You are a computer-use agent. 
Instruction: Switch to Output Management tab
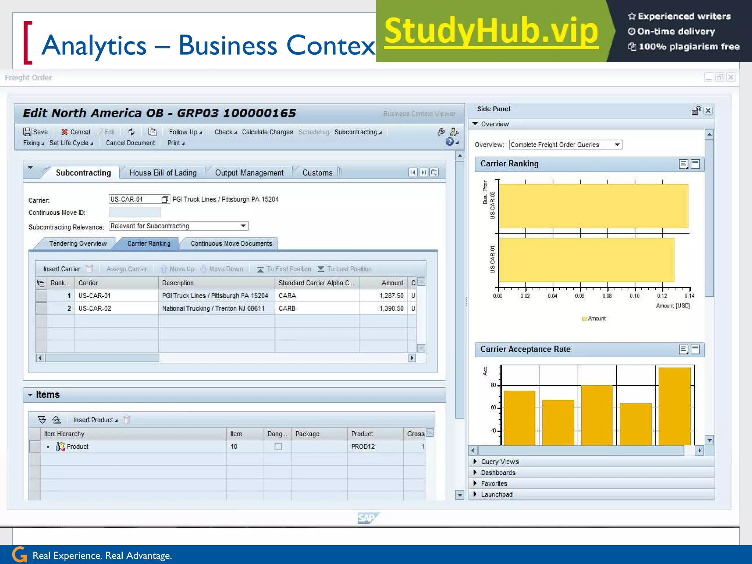click(249, 173)
